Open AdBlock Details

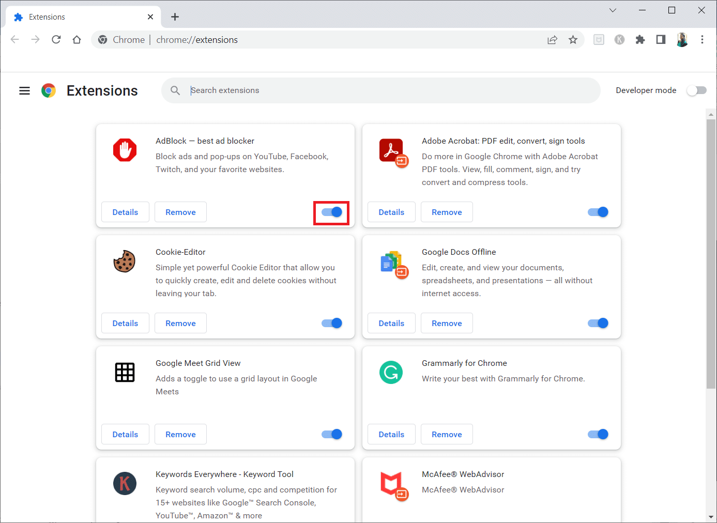(x=125, y=212)
